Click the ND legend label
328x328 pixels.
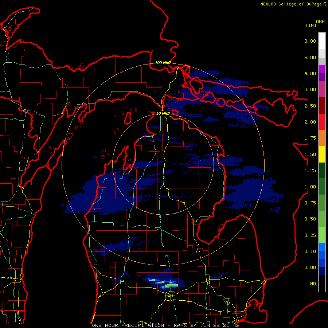pyautogui.click(x=313, y=284)
